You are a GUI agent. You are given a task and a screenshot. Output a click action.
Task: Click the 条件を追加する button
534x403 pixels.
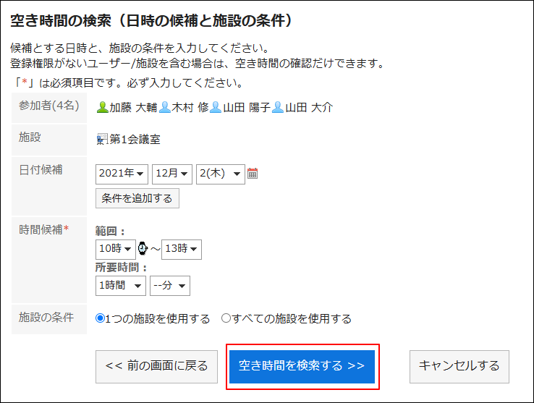point(137,198)
